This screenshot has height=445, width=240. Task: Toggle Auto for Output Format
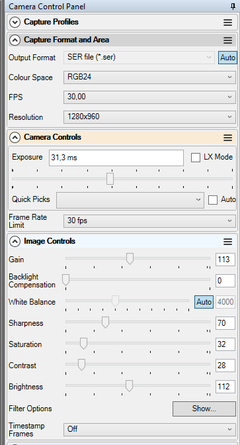click(227, 58)
